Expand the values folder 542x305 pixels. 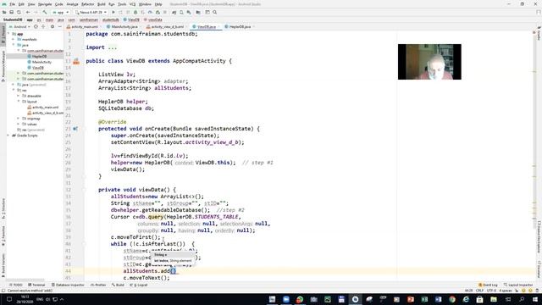(x=19, y=125)
